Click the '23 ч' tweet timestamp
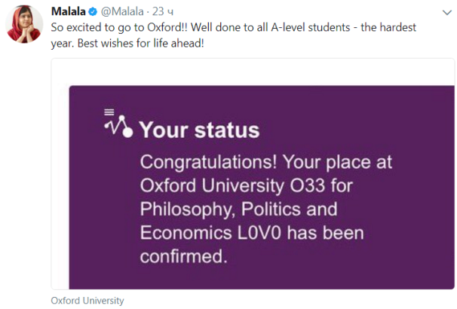The image size is (457, 309). (x=164, y=11)
